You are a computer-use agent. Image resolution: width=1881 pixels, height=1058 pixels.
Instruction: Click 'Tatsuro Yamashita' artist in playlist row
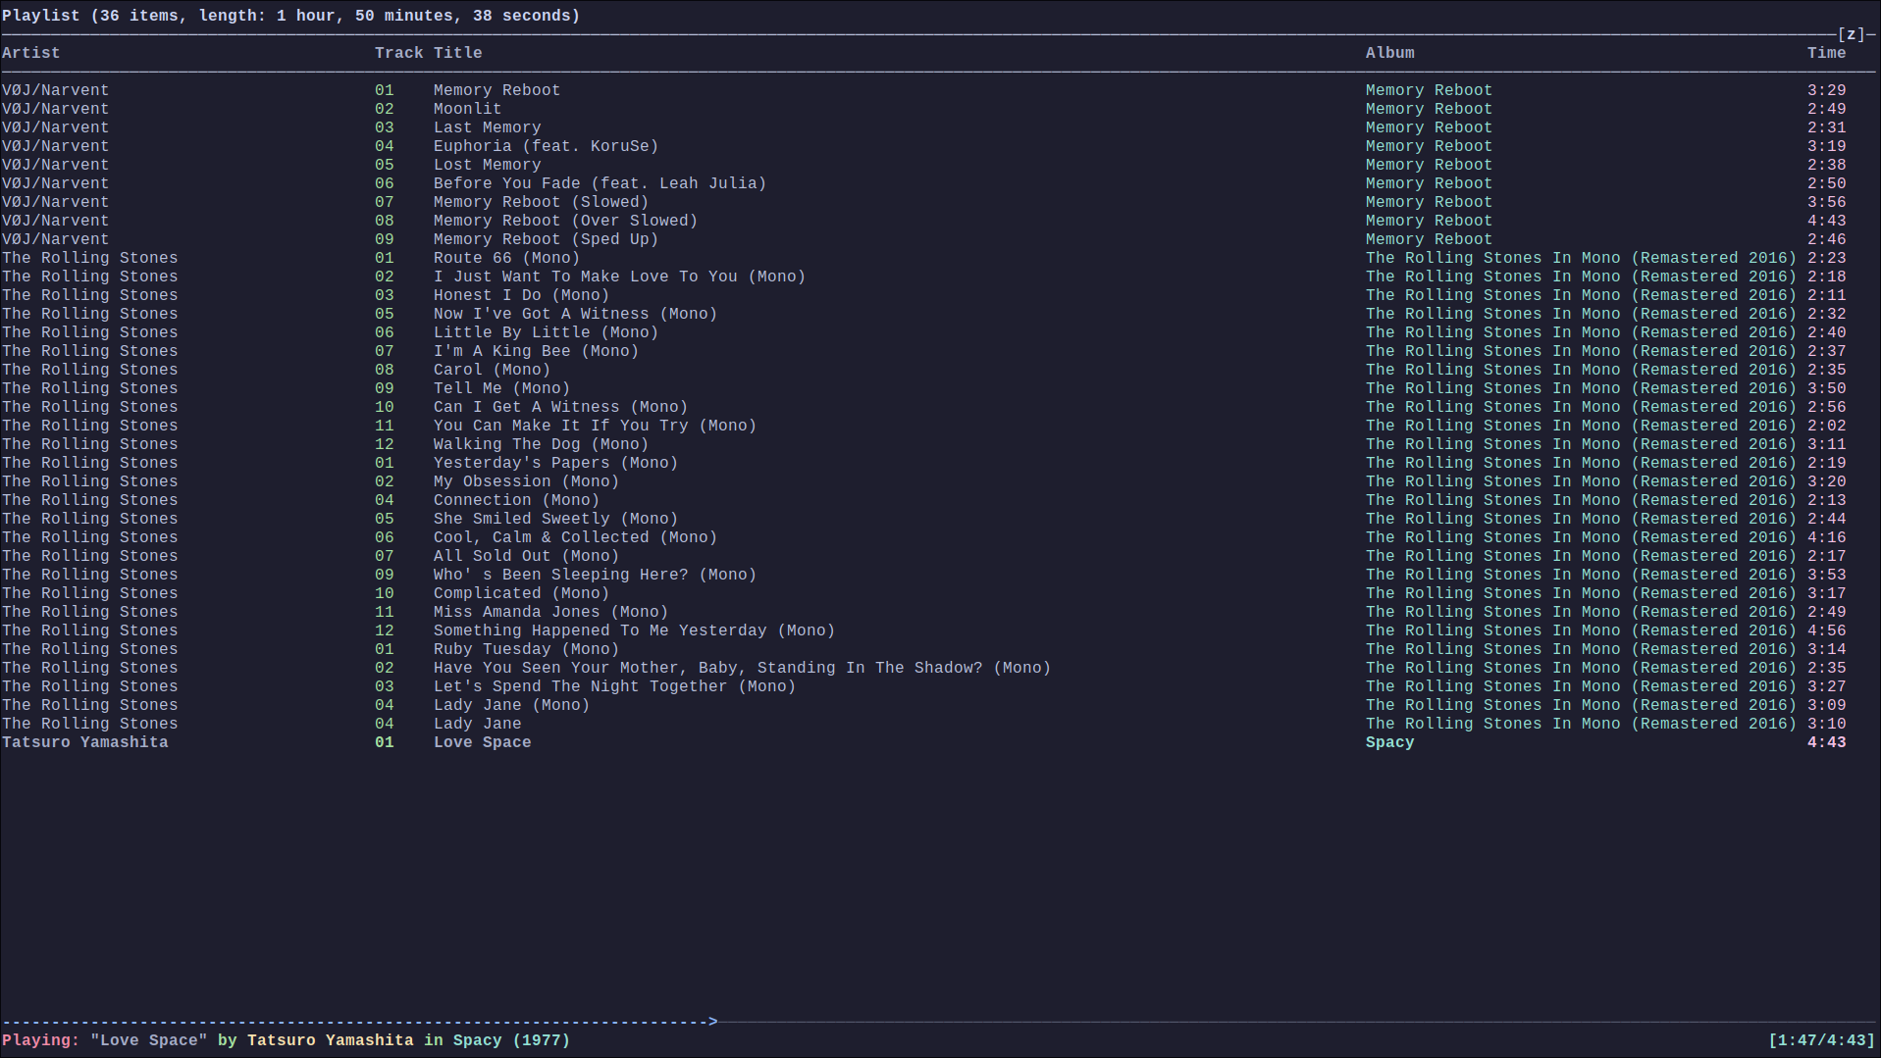(84, 742)
